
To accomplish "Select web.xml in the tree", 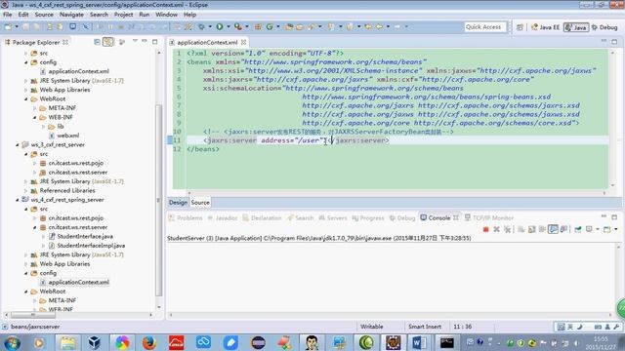I will (x=67, y=136).
